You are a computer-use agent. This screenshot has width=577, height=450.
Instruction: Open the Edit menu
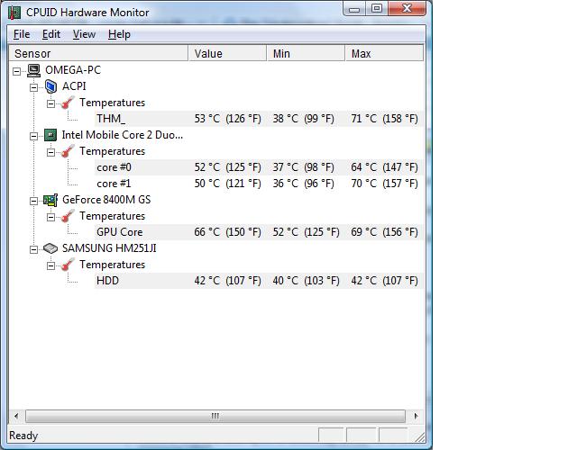(50, 34)
